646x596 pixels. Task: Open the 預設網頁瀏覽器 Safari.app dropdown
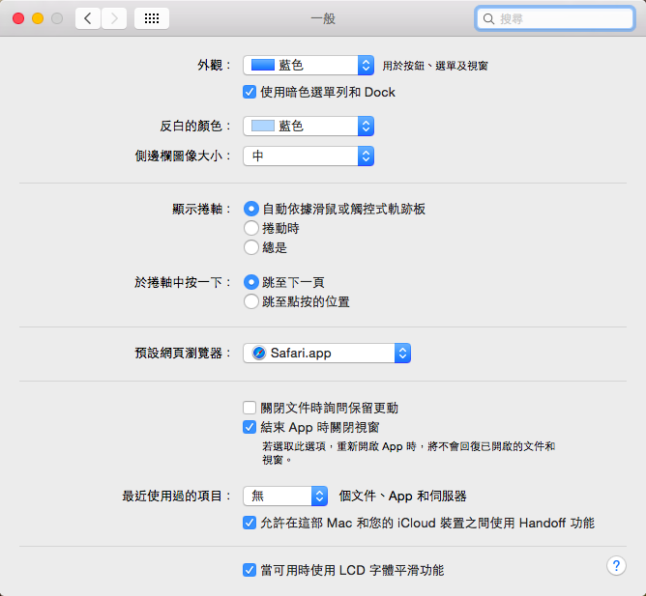pos(327,354)
